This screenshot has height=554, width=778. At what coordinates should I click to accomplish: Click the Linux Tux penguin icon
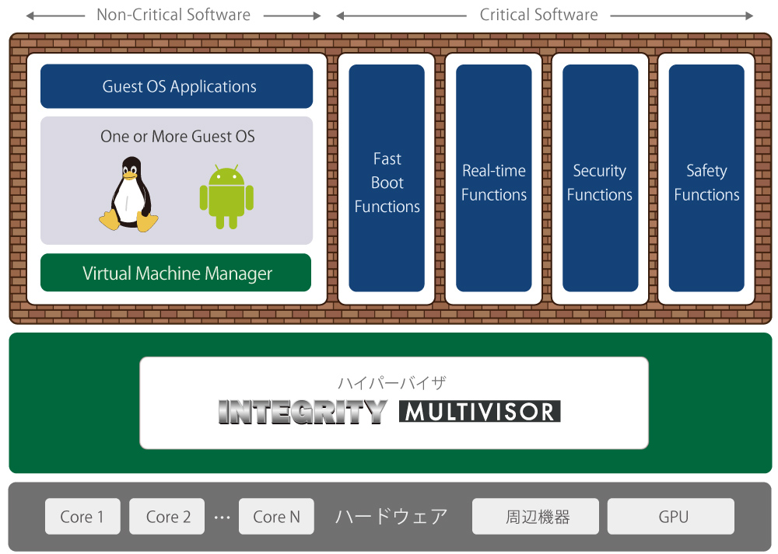click(x=128, y=194)
